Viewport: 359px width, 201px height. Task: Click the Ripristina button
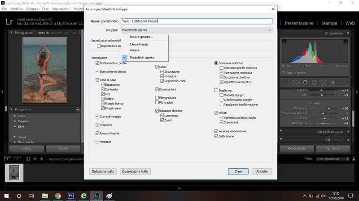[x=333, y=148]
